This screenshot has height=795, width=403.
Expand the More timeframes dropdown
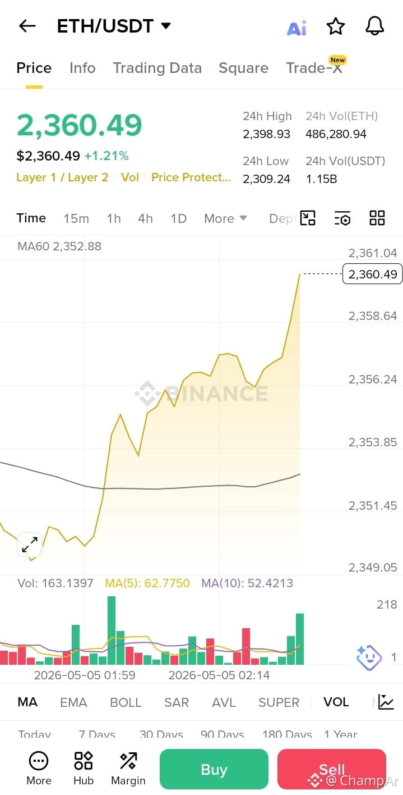[x=225, y=218]
